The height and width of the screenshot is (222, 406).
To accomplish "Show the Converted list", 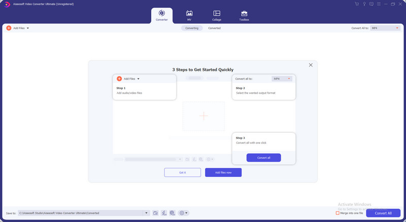I will tap(214, 28).
